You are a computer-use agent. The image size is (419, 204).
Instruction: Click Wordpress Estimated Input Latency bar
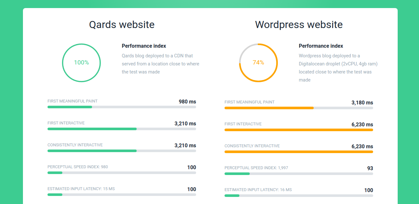[x=299, y=196]
